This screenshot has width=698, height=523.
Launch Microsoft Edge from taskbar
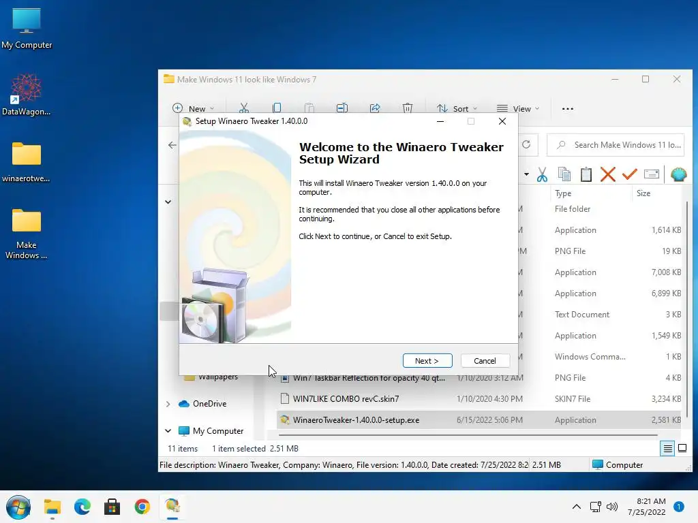coord(82,507)
